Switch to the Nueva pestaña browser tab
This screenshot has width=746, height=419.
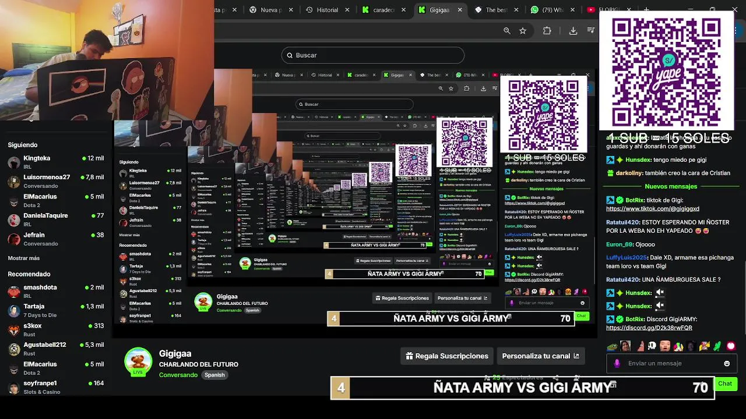pos(270,10)
